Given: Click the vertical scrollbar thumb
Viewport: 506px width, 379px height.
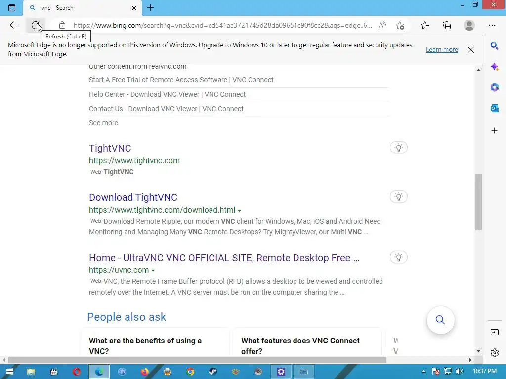Looking at the screenshot, I should coord(478,202).
